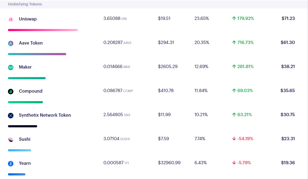Screen dimensions: 308x179
Task: Select the 0.208287 AAVE quantity
Action: click(117, 42)
